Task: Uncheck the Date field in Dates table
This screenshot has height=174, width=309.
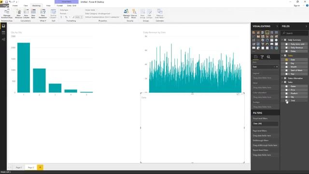Action: pyautogui.click(x=286, y=59)
